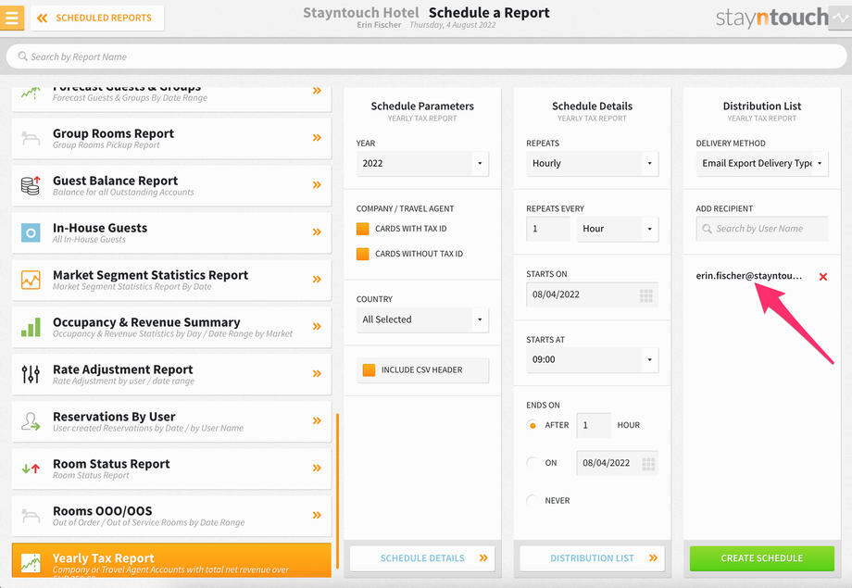Open the Country All Selected dropdown
852x588 pixels.
coord(422,319)
